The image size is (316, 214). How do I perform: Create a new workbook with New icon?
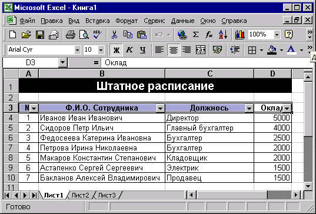tap(12, 35)
